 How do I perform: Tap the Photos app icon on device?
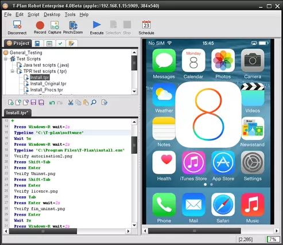tap(223, 60)
